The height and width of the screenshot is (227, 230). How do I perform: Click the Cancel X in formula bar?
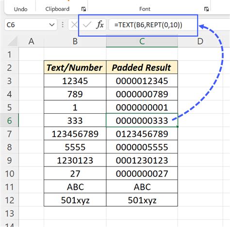pyautogui.click(x=74, y=25)
